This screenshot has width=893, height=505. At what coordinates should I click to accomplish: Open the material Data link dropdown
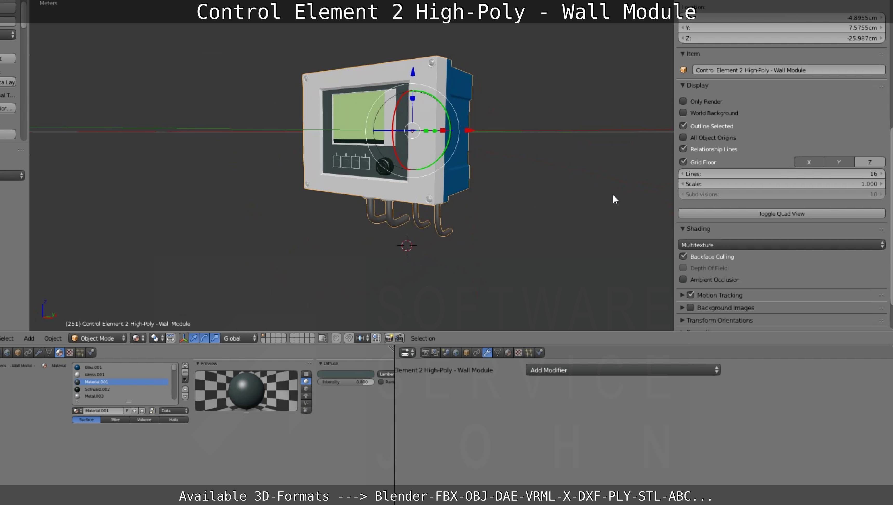174,411
